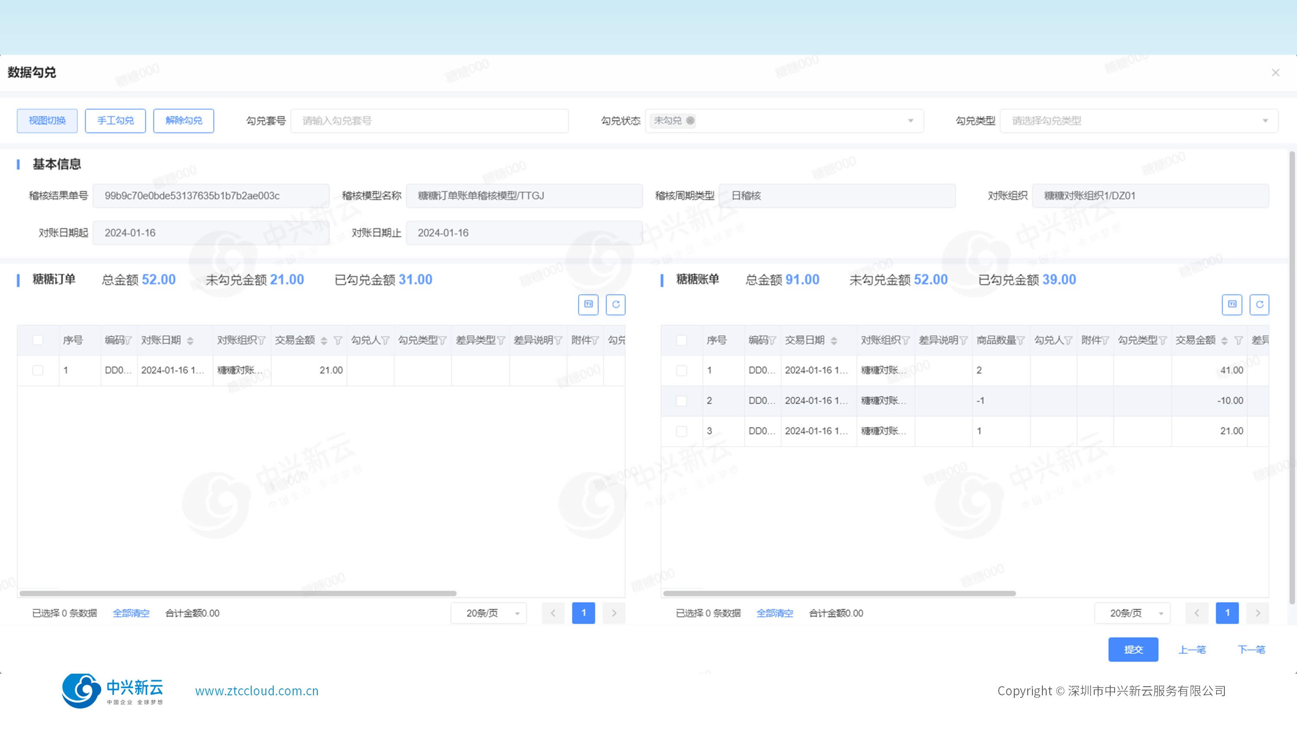Filter 附件 column in 糖糖账单 table

click(1105, 341)
